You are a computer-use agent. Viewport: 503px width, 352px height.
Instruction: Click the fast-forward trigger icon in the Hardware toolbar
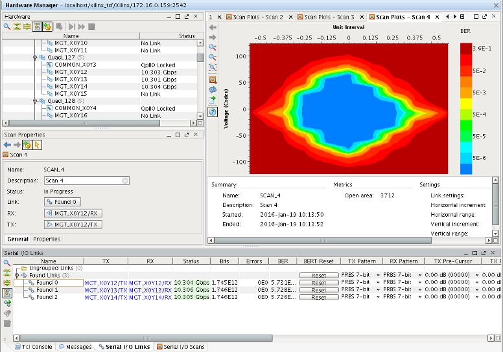[82, 27]
